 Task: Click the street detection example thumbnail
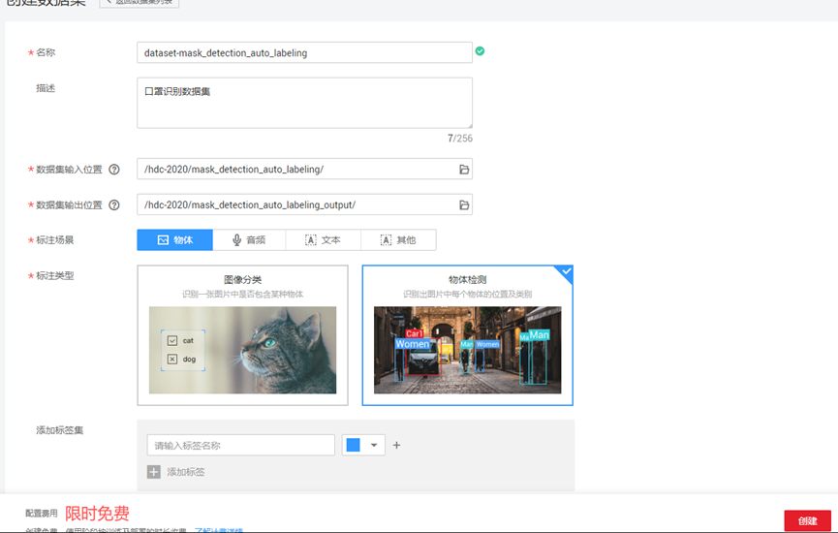pyautogui.click(x=468, y=350)
